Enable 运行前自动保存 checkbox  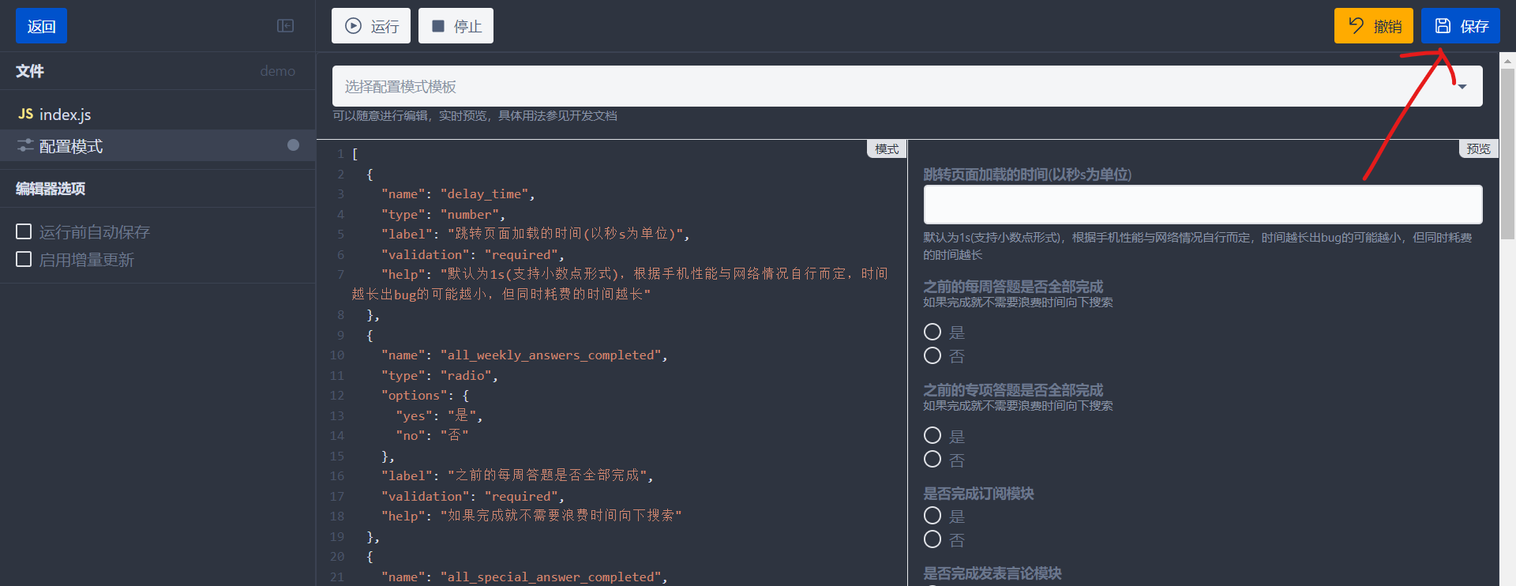point(24,231)
